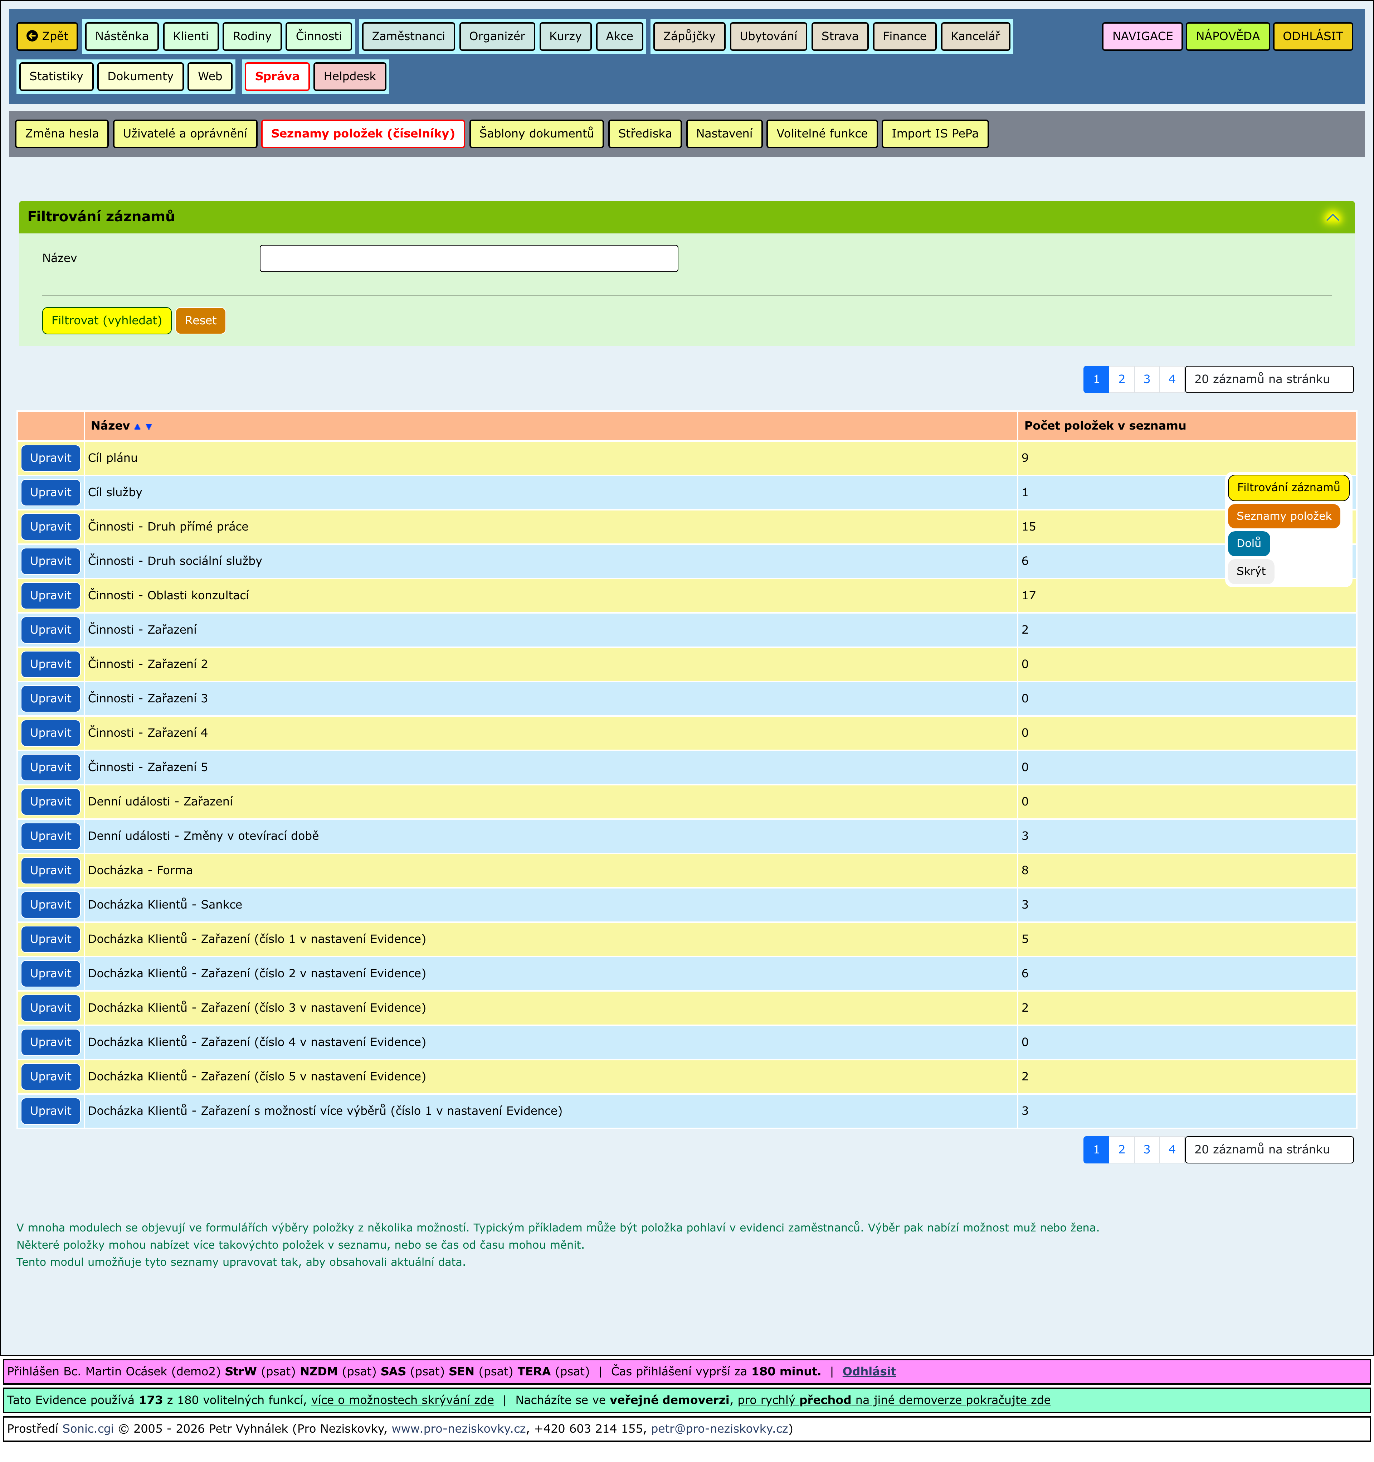Go to page 4 in bottom pagination
This screenshot has width=1374, height=1462.
[x=1171, y=1149]
